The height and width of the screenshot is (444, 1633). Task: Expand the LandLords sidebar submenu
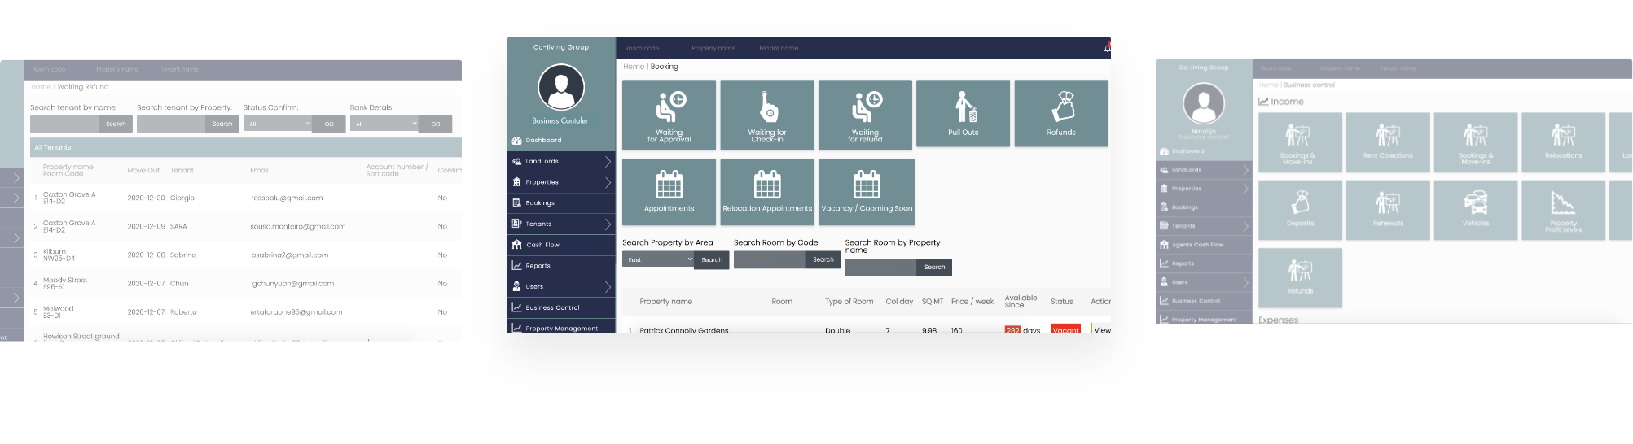608,162
